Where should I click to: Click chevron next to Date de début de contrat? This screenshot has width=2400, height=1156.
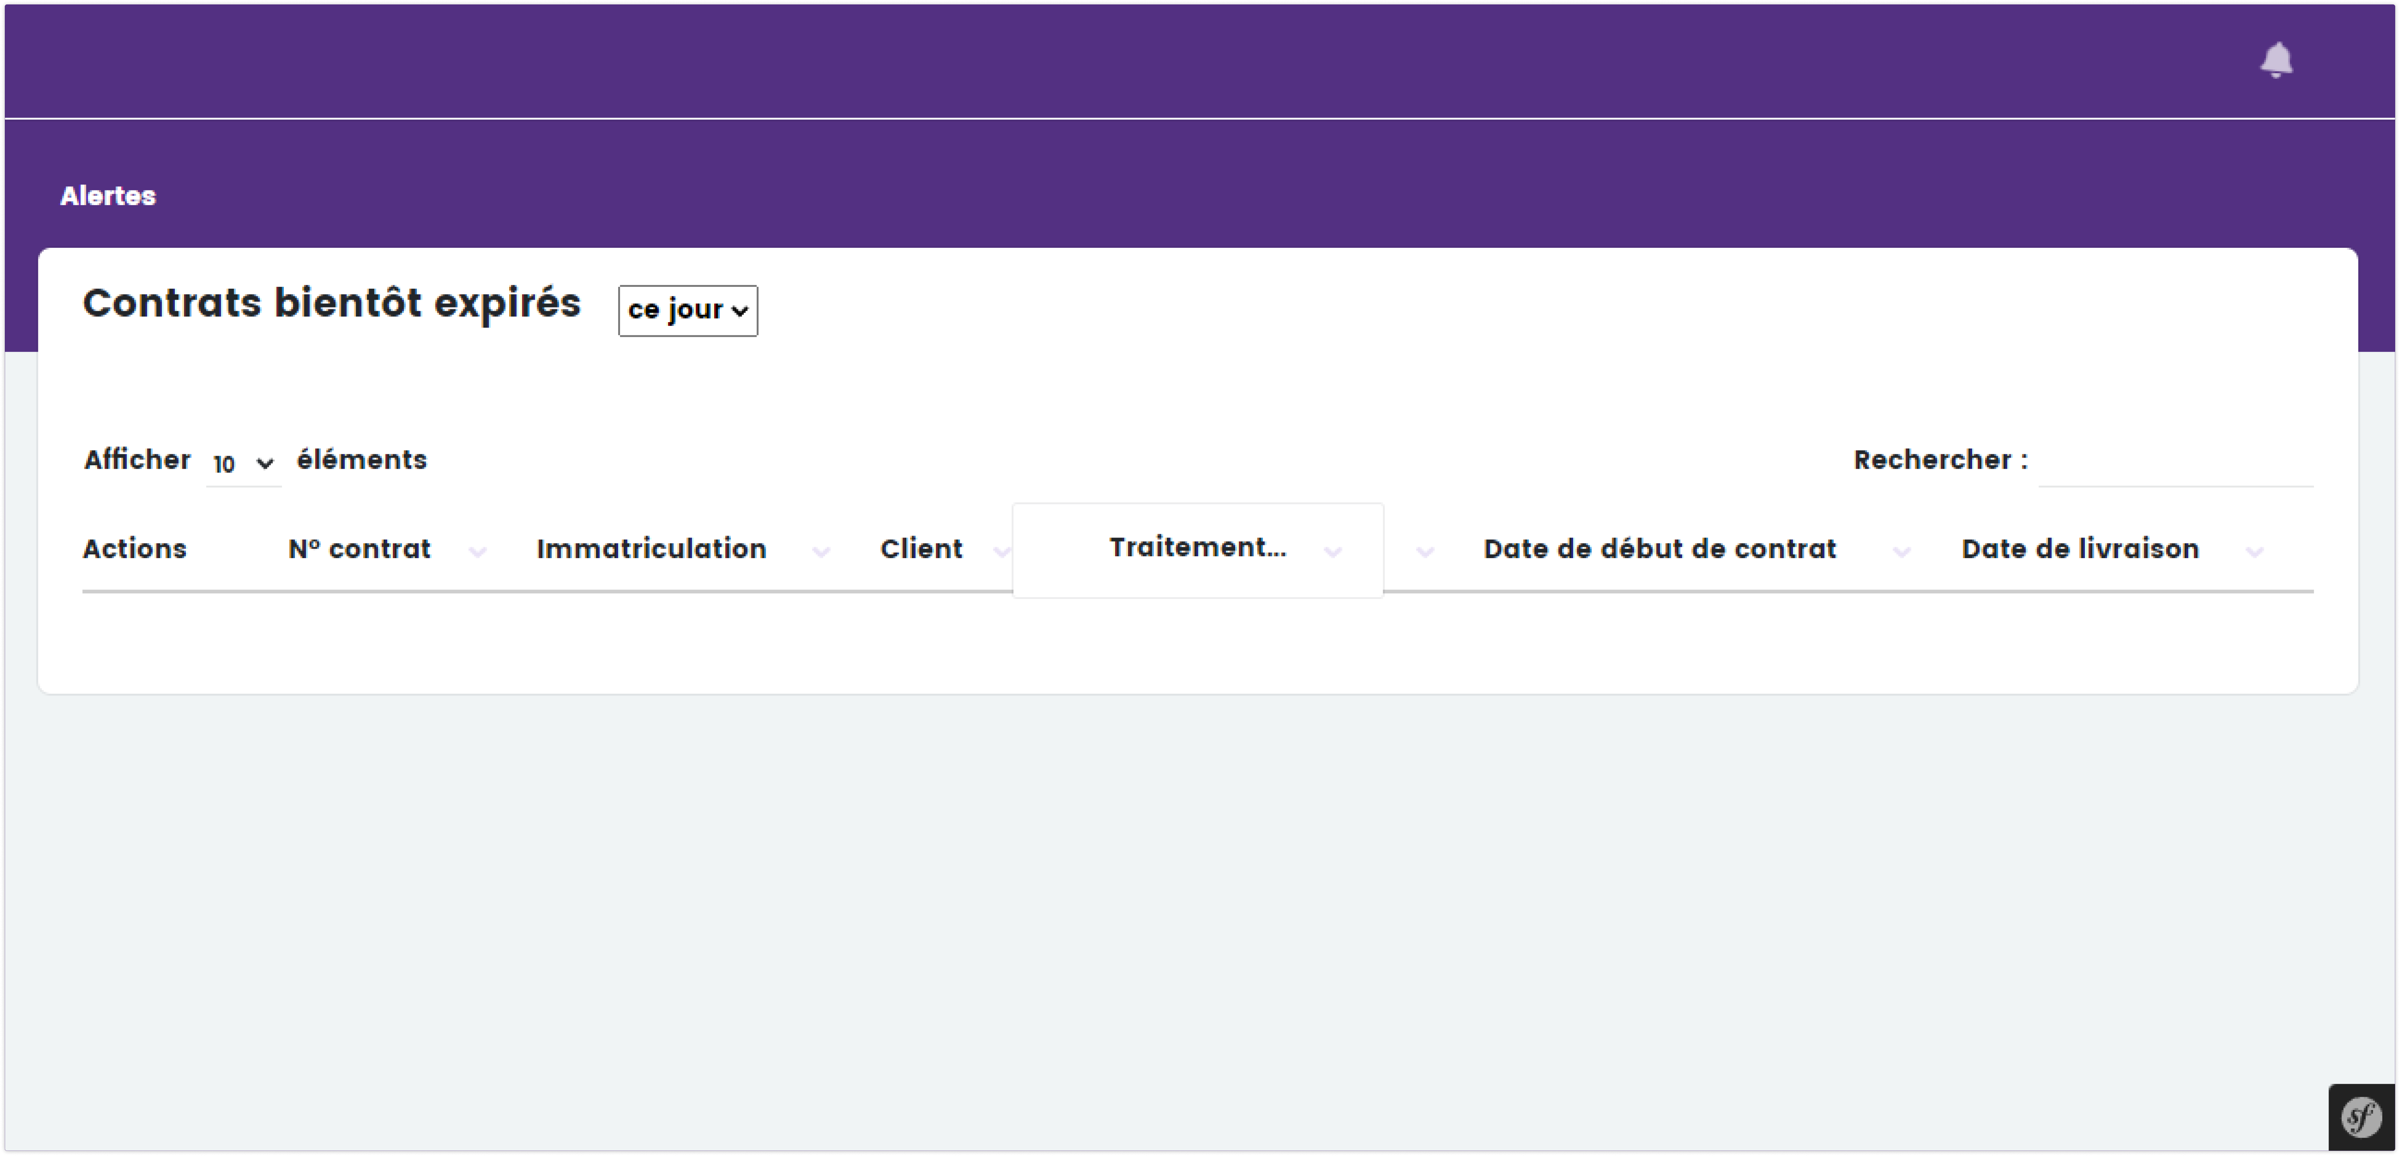[x=1902, y=552]
